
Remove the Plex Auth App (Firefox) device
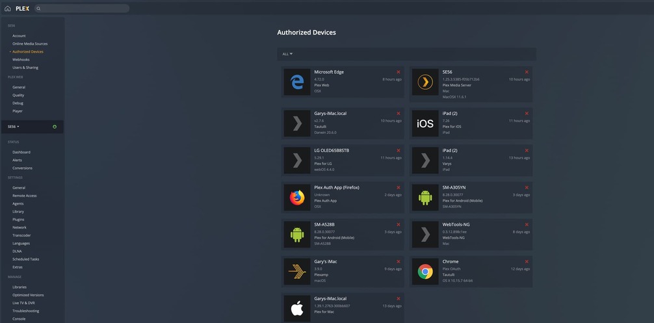(x=399, y=188)
